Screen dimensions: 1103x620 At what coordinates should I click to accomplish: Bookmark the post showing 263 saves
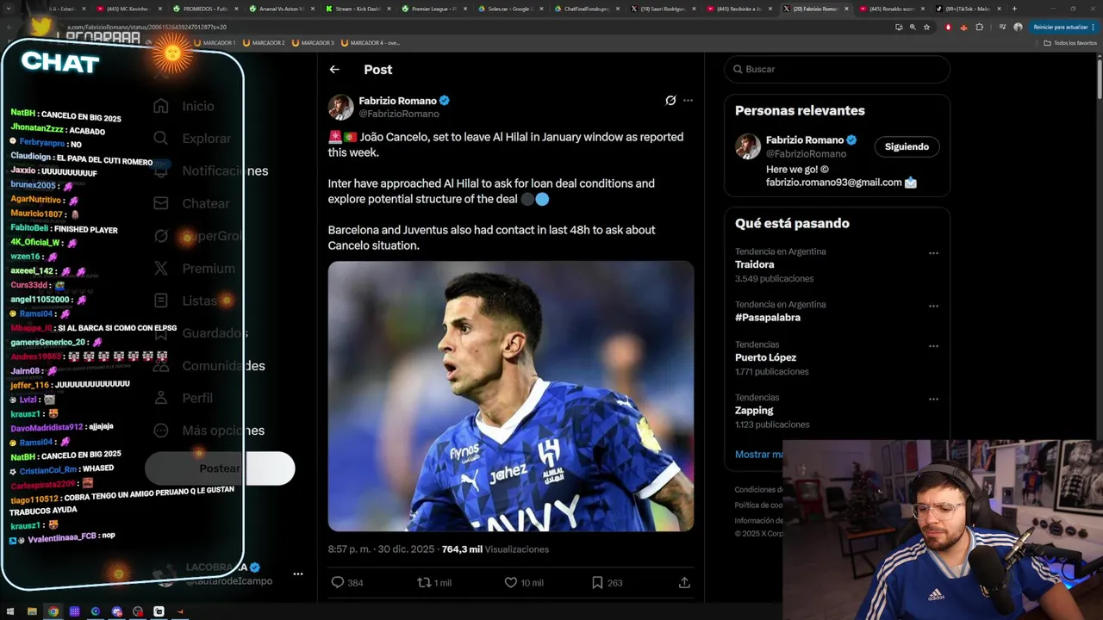(x=607, y=583)
